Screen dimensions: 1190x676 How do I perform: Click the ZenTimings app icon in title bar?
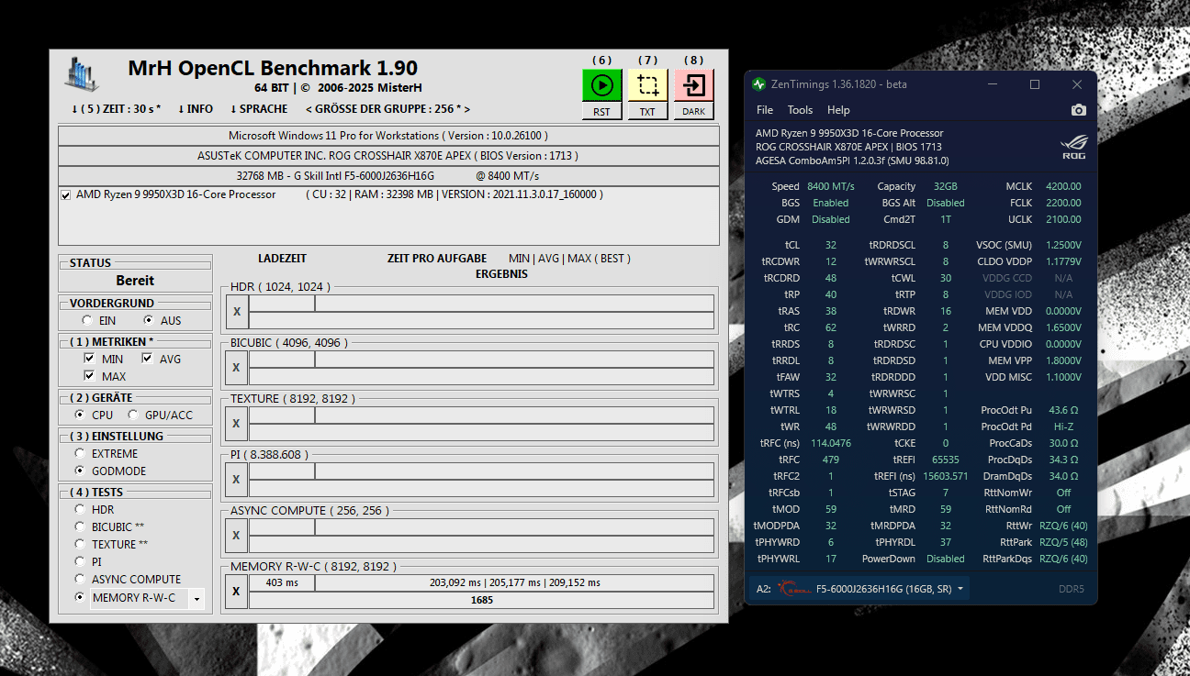click(x=758, y=84)
